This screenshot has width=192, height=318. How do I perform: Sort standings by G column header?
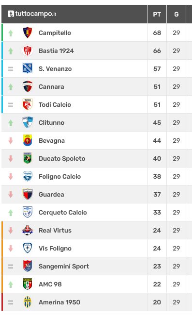[176, 15]
